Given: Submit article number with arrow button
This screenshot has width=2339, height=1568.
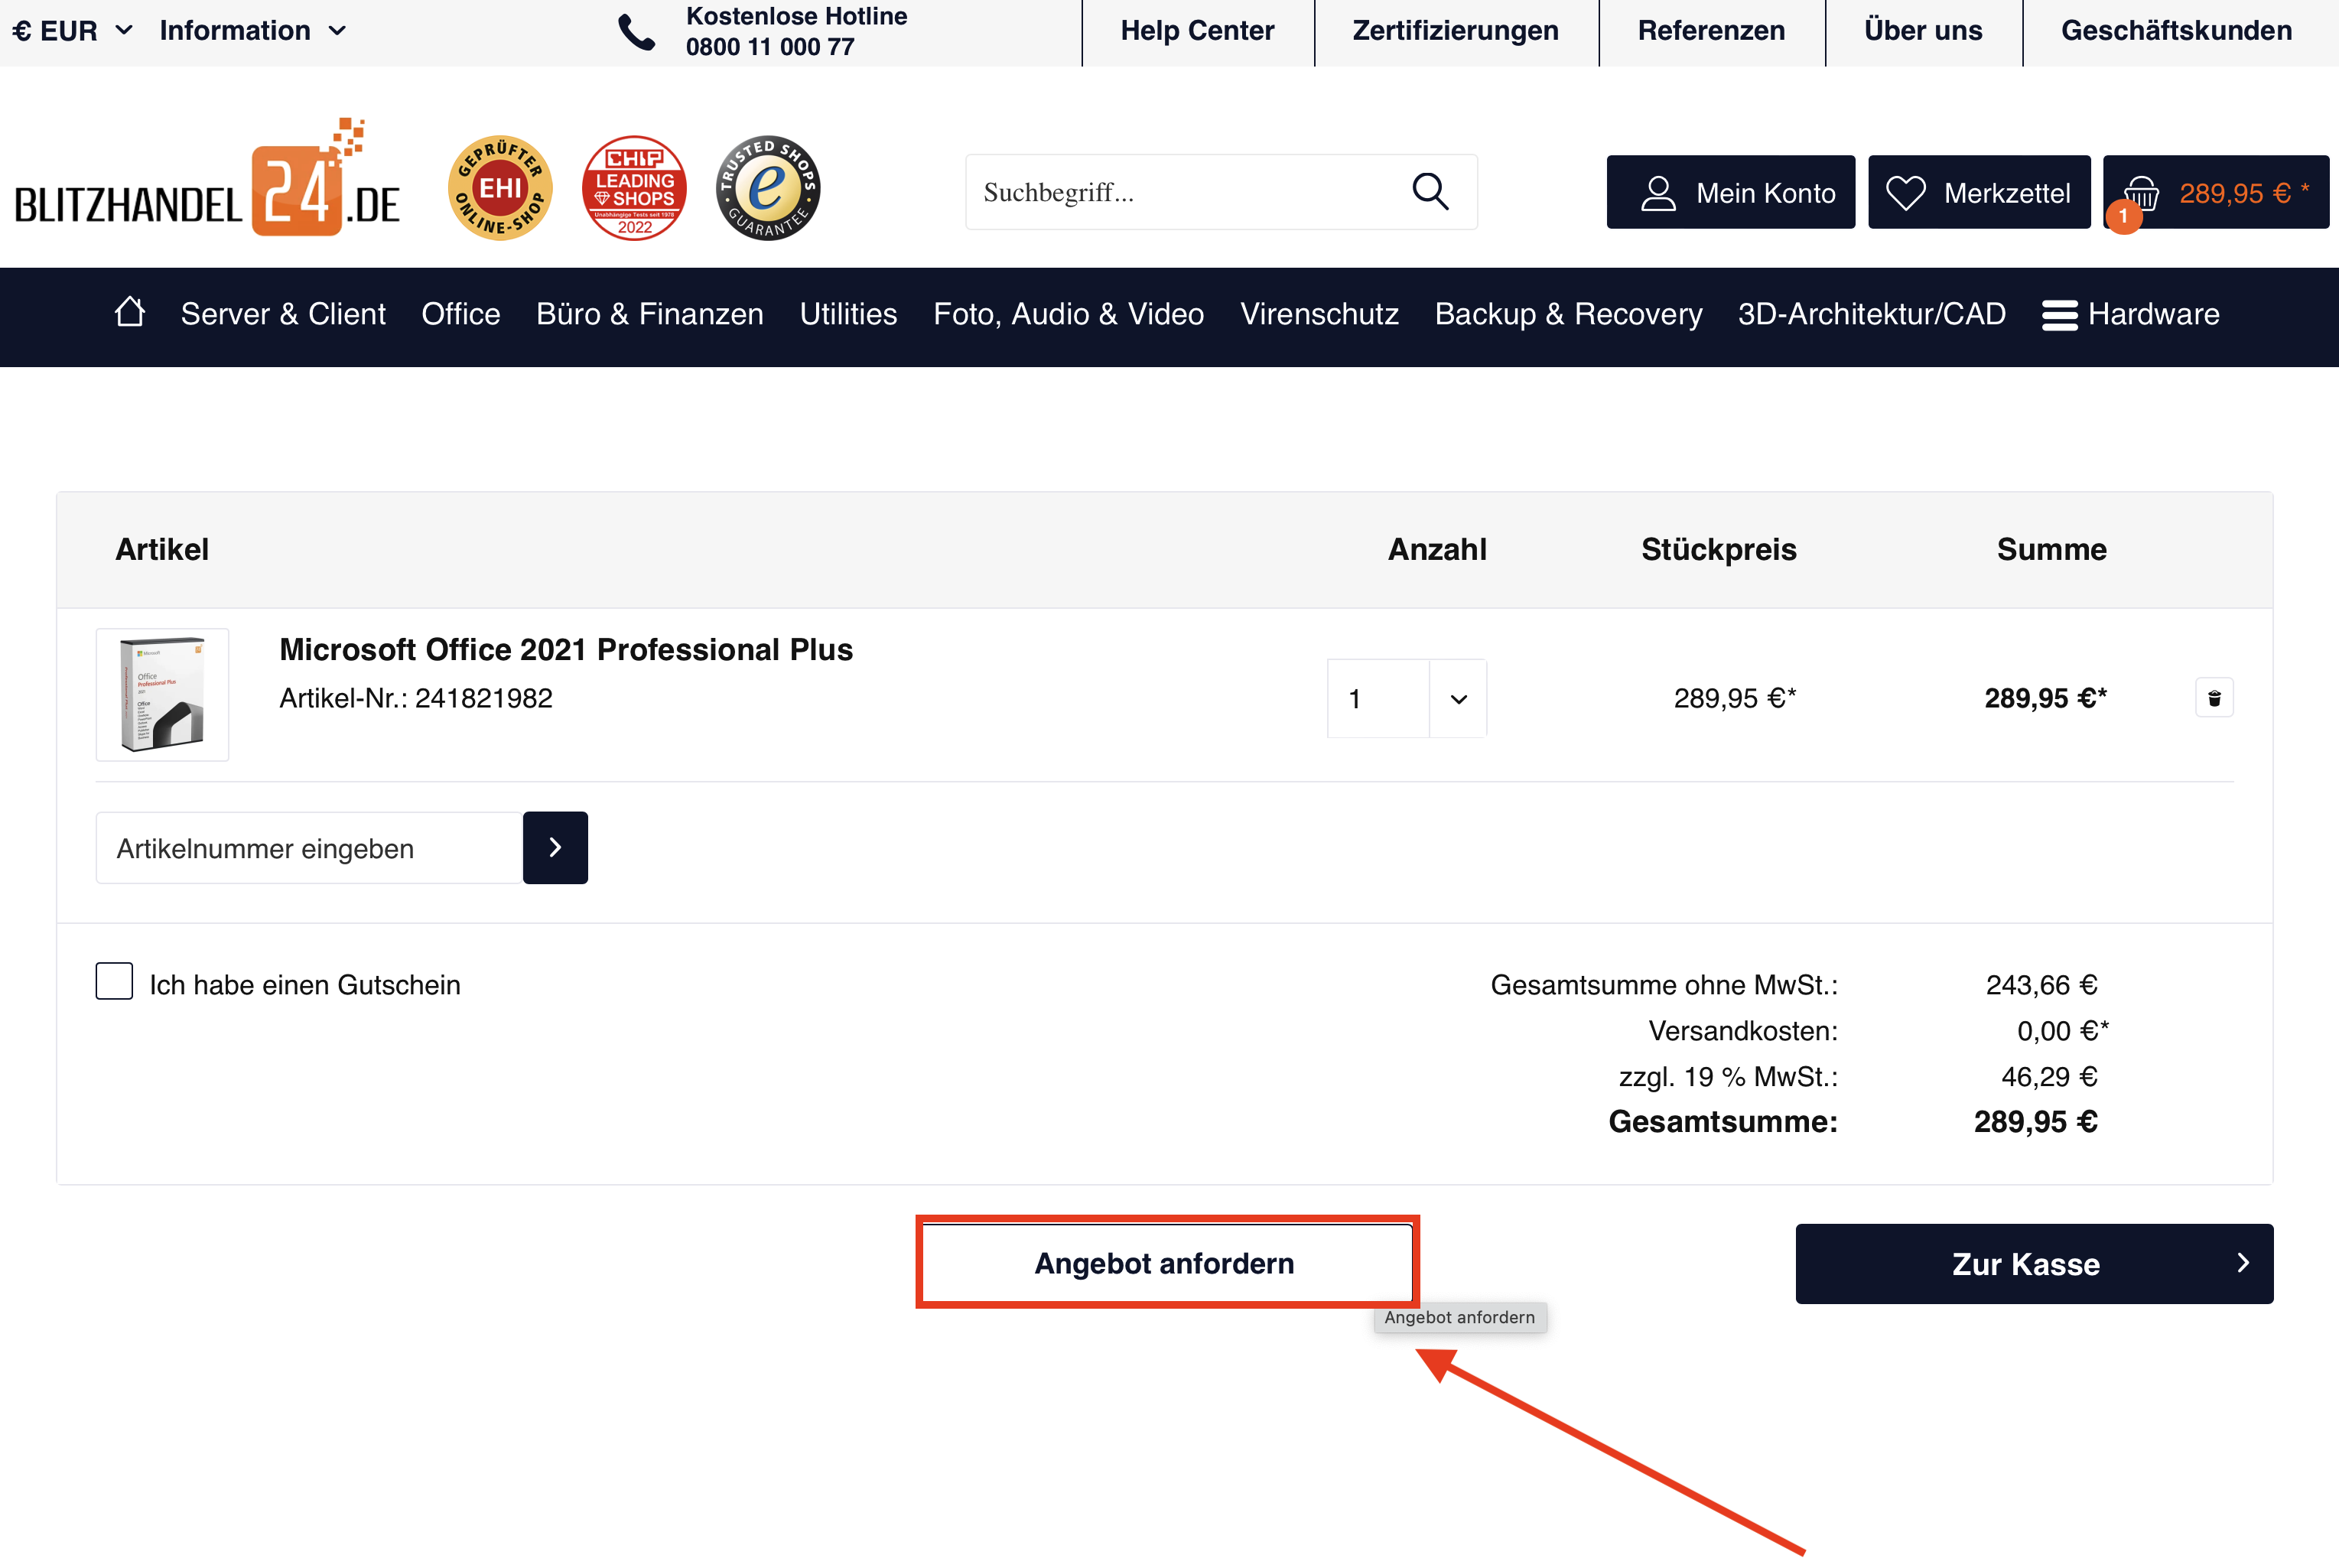Looking at the screenshot, I should 555,848.
